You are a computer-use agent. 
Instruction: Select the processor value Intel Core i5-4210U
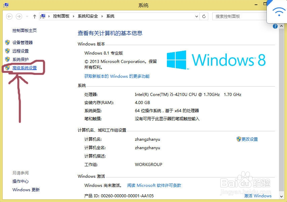tap(188, 95)
